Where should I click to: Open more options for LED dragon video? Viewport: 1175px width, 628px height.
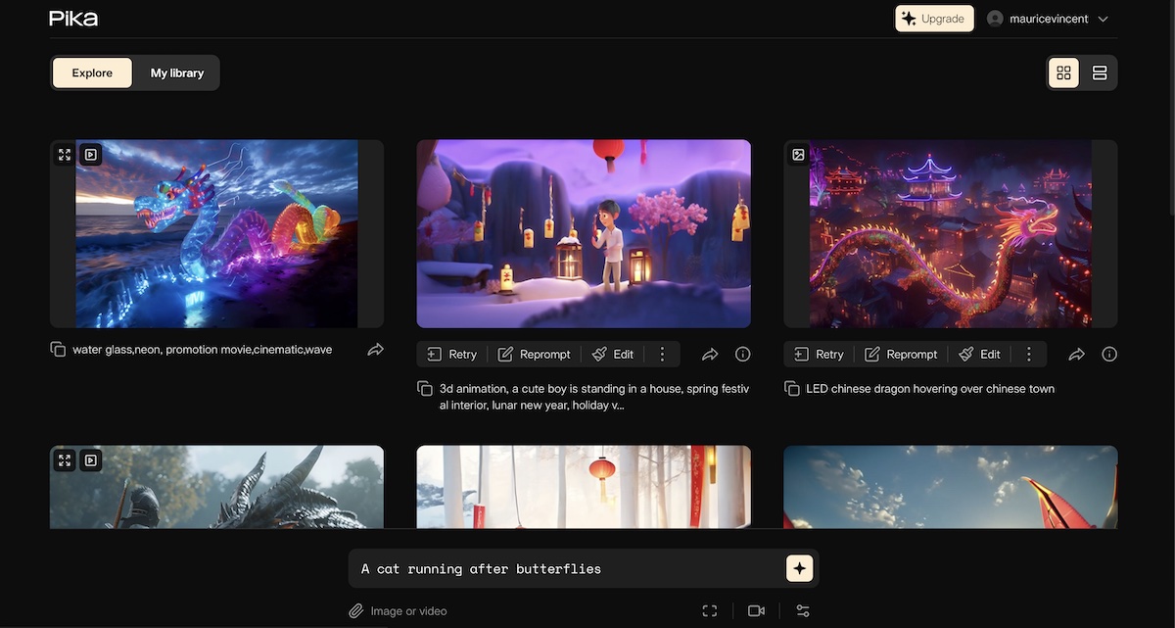click(x=1028, y=355)
